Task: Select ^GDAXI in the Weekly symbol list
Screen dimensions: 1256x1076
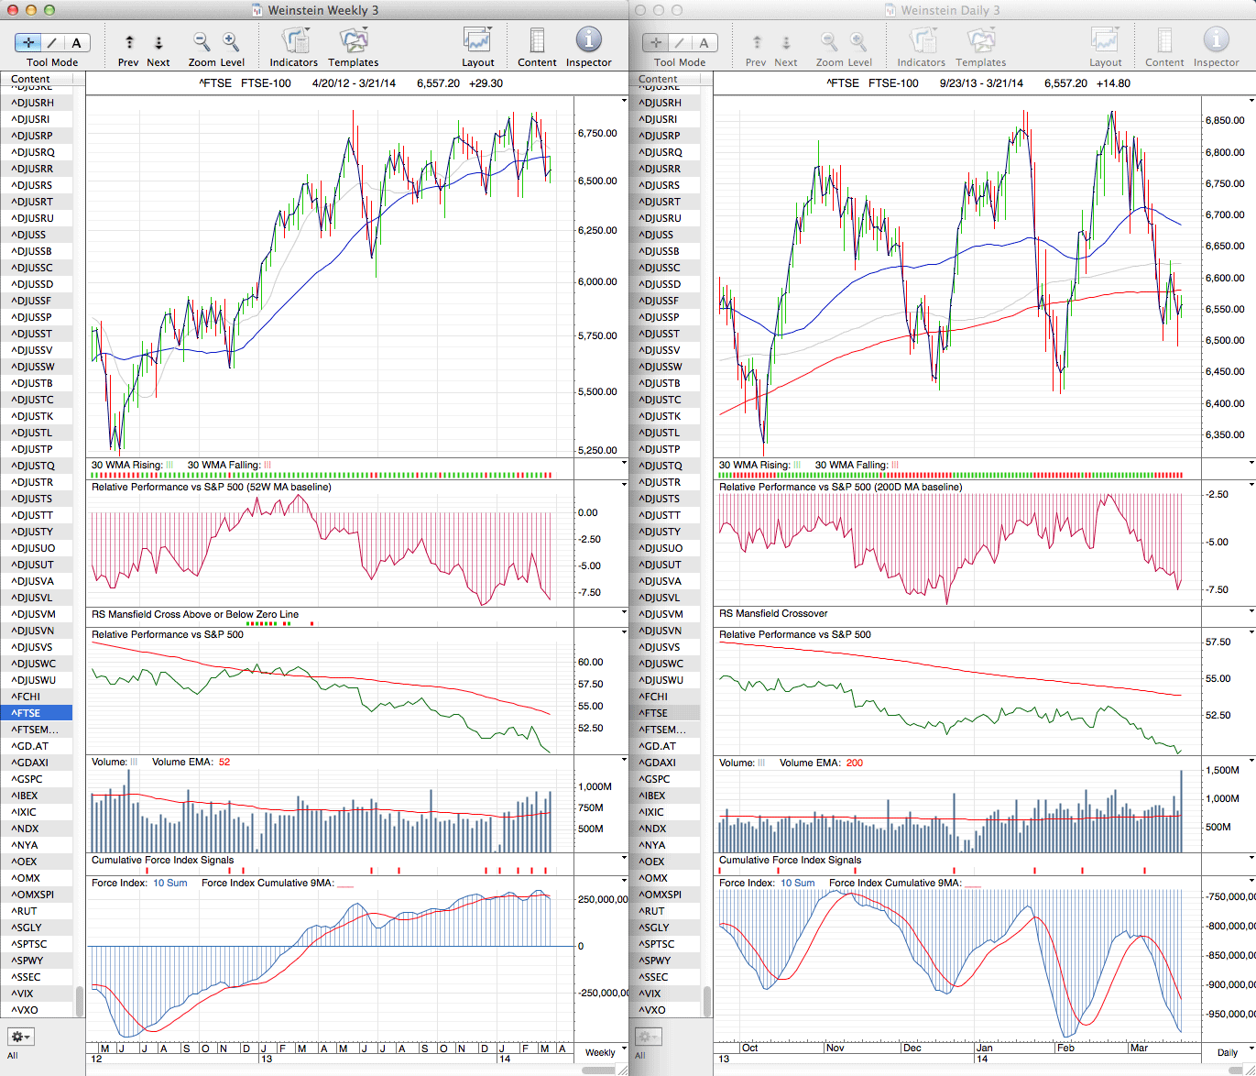Action: pyautogui.click(x=30, y=763)
